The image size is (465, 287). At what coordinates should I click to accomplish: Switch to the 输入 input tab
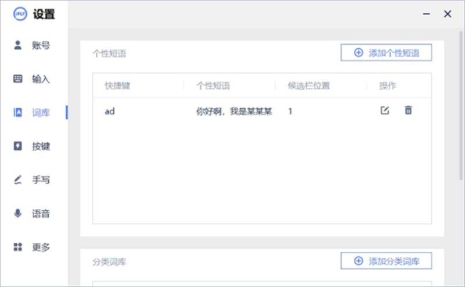32,79
